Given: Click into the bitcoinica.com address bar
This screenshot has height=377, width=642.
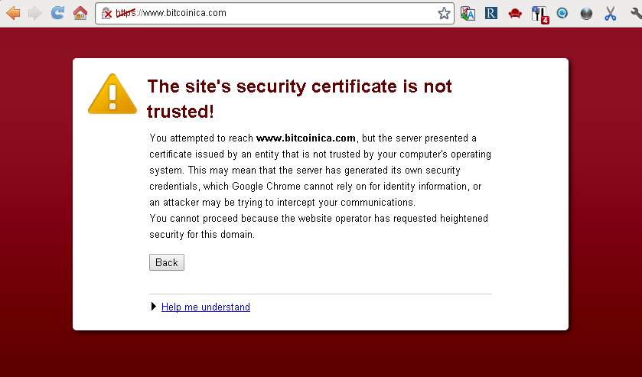Looking at the screenshot, I should (275, 13).
